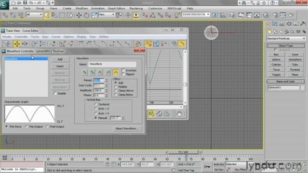Activate Move Keys in Curve Editor
Image resolution: width=308 pixels, height=173 pixels.
17,44
